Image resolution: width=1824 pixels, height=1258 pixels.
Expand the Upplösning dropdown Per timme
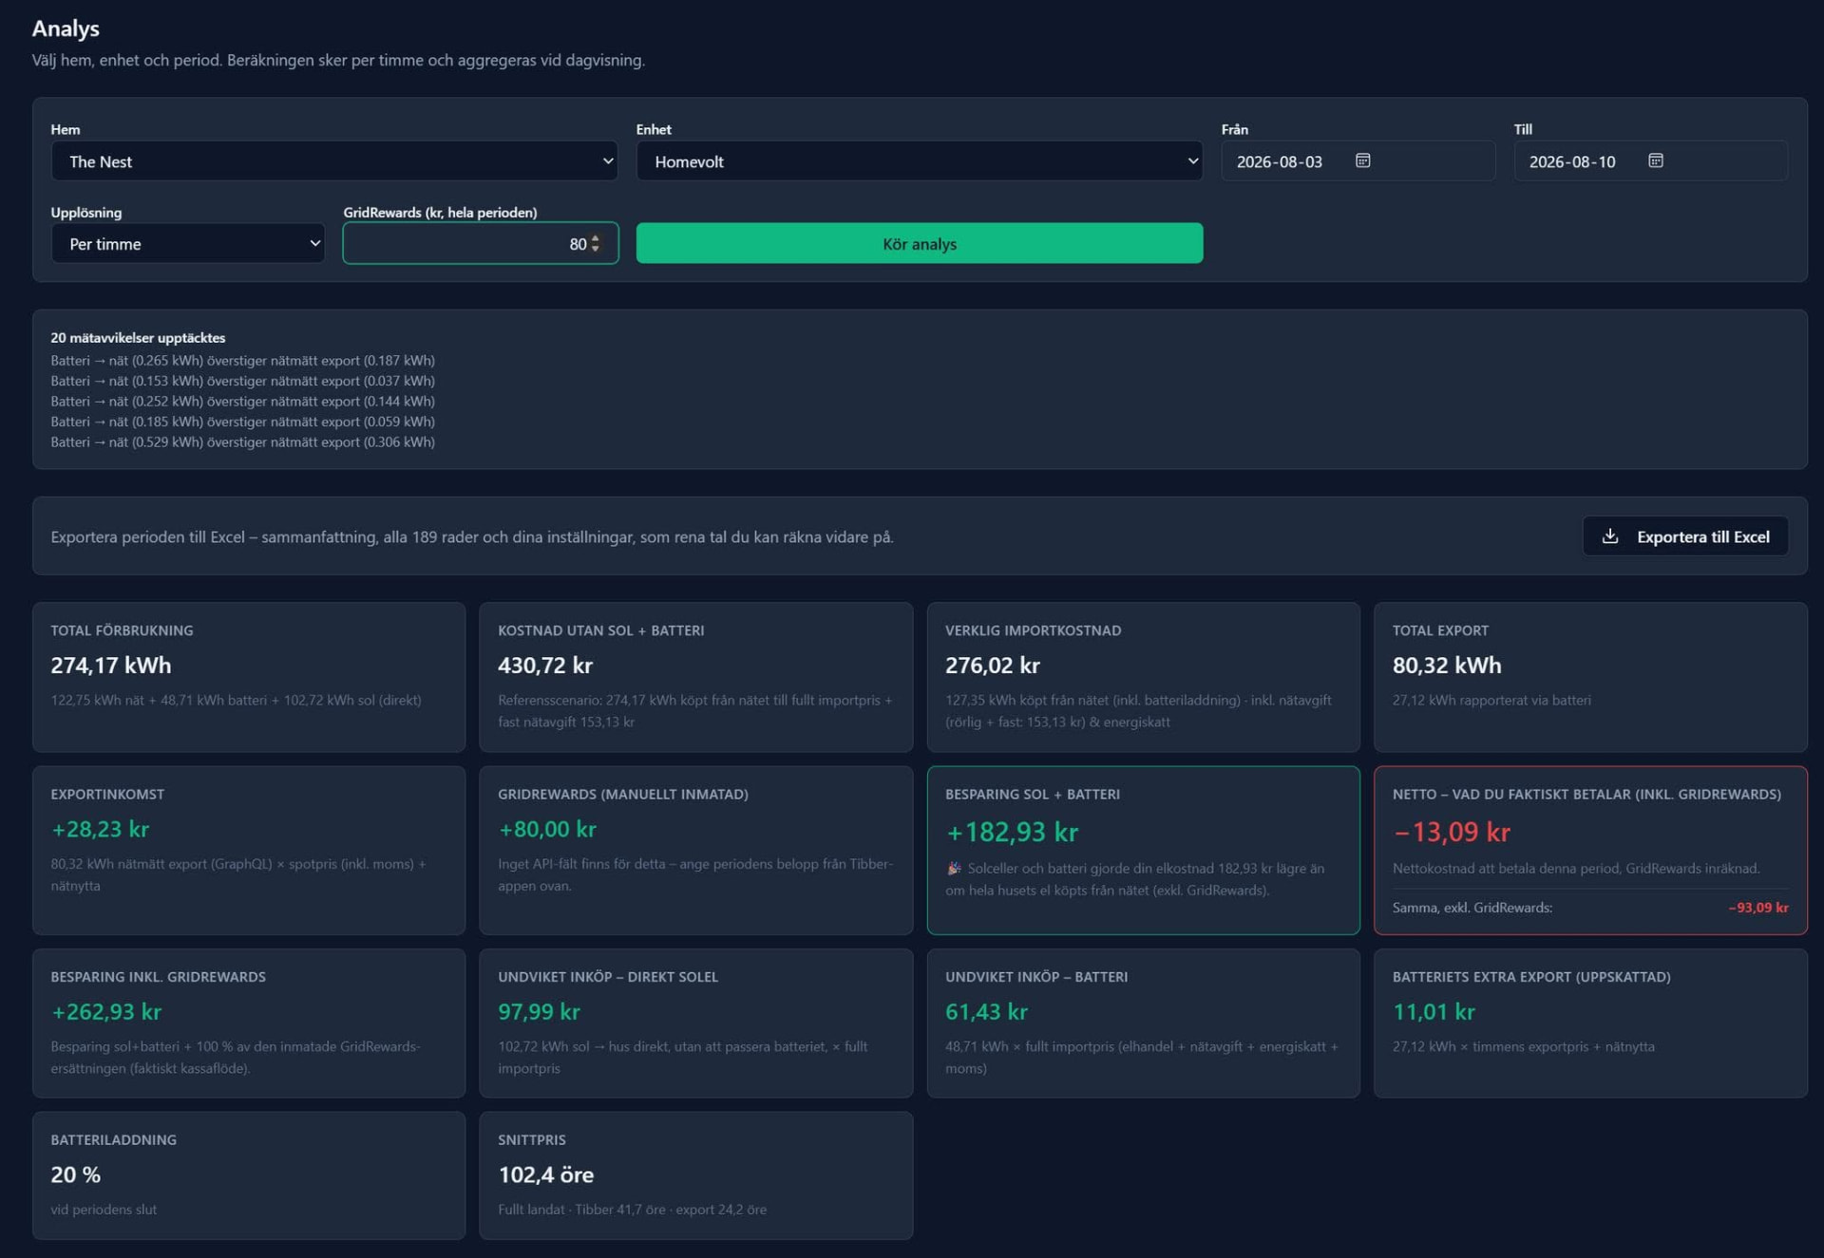pos(188,244)
